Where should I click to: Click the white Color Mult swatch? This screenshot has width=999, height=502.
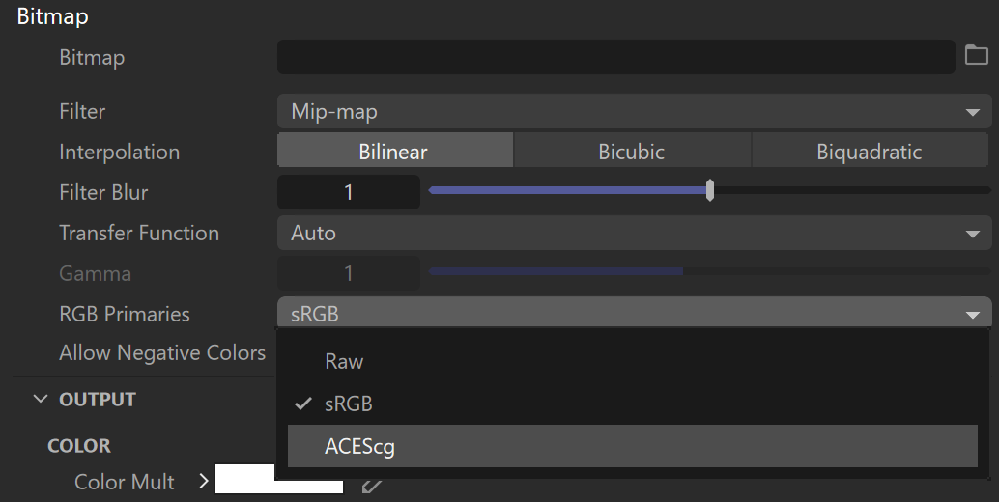pos(278,481)
